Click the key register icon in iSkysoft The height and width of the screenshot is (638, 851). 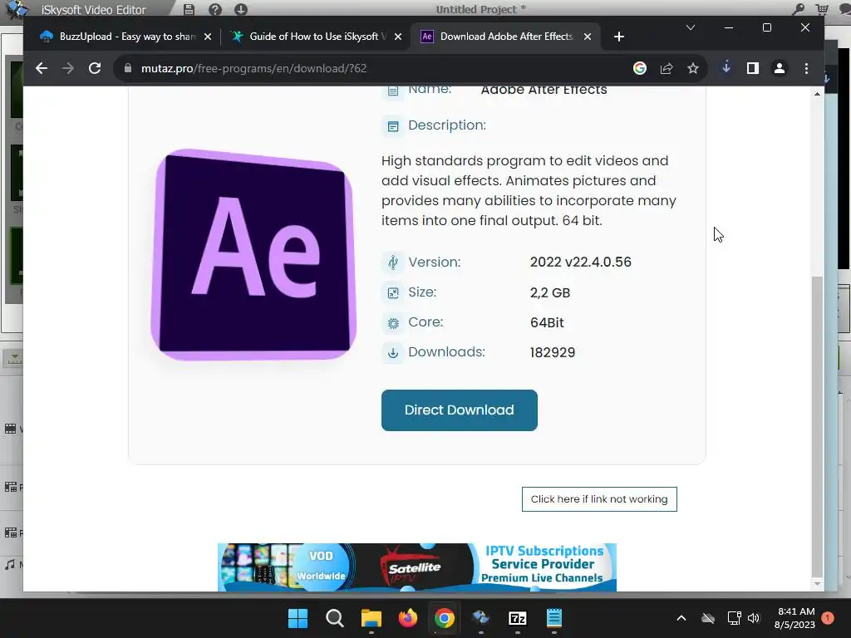pos(798,9)
